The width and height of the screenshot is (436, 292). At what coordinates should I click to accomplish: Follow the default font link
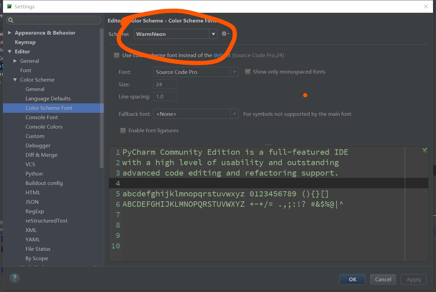click(222, 55)
